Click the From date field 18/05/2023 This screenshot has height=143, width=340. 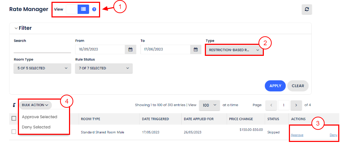(x=100, y=49)
